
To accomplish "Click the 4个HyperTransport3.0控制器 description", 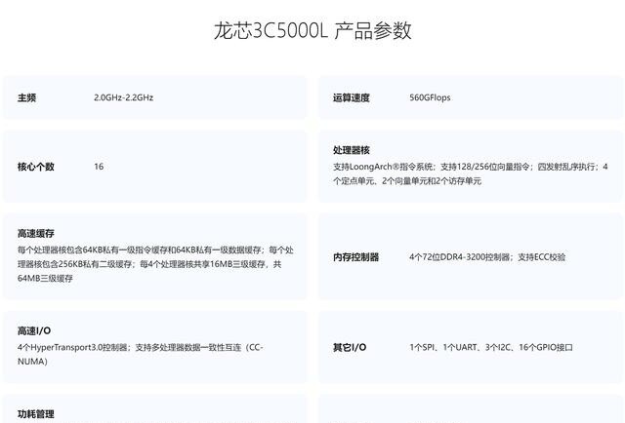I will click(x=141, y=354).
